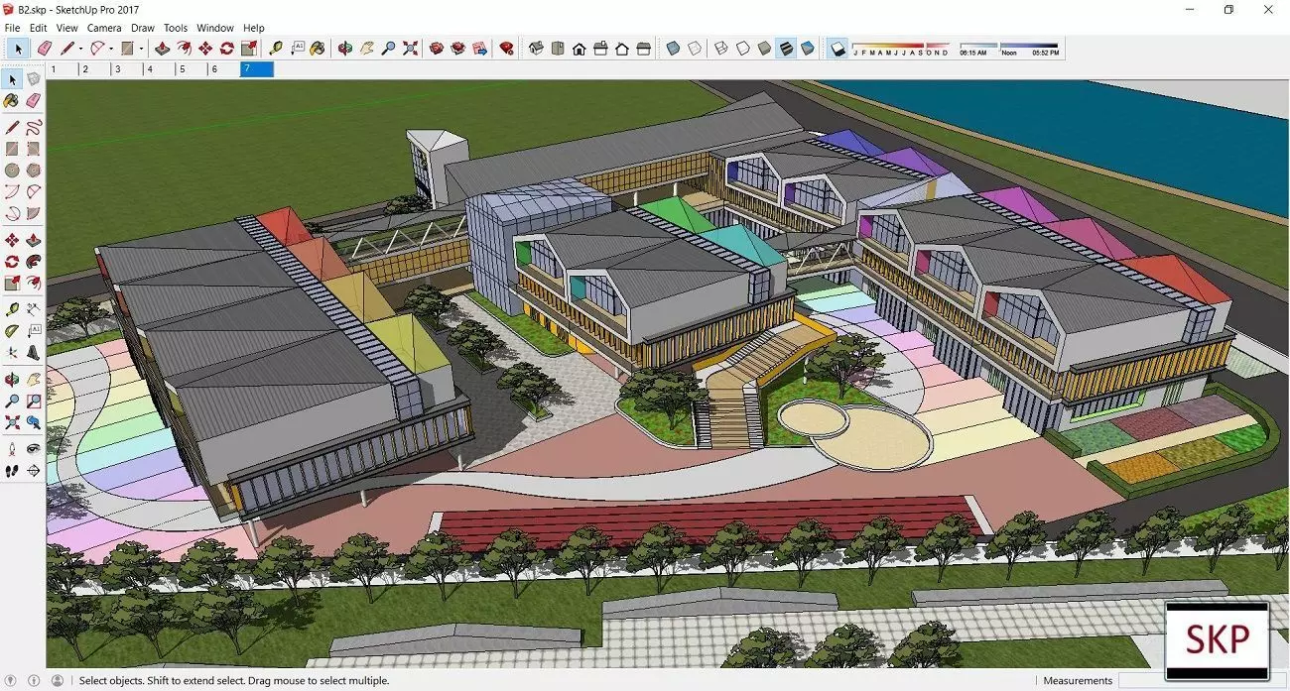Adjust the shadow month slider
The image size is (1290, 691).
901,48
